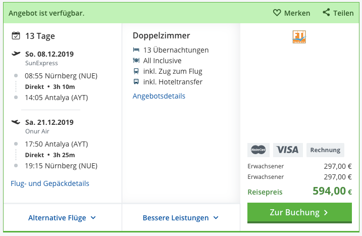Click the returning plane icon for 21.12.2019

coord(16,122)
